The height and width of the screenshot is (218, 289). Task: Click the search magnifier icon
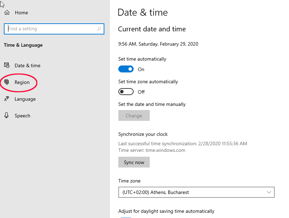[99, 29]
